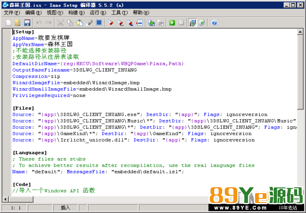This screenshot has height=213, width=306.
Task: Click the WizardImageFile=embedded\WizardImage.bmp line
Action: (76, 83)
